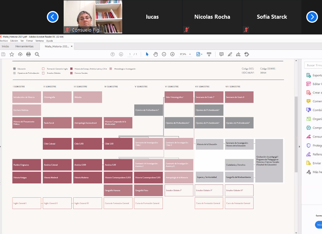The height and width of the screenshot is (234, 322).
Task: Show previous participants with the left arrow
Action: [x=53, y=17]
